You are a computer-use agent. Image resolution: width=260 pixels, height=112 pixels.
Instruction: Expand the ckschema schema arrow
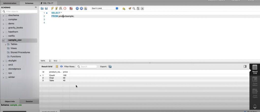click(3, 15)
